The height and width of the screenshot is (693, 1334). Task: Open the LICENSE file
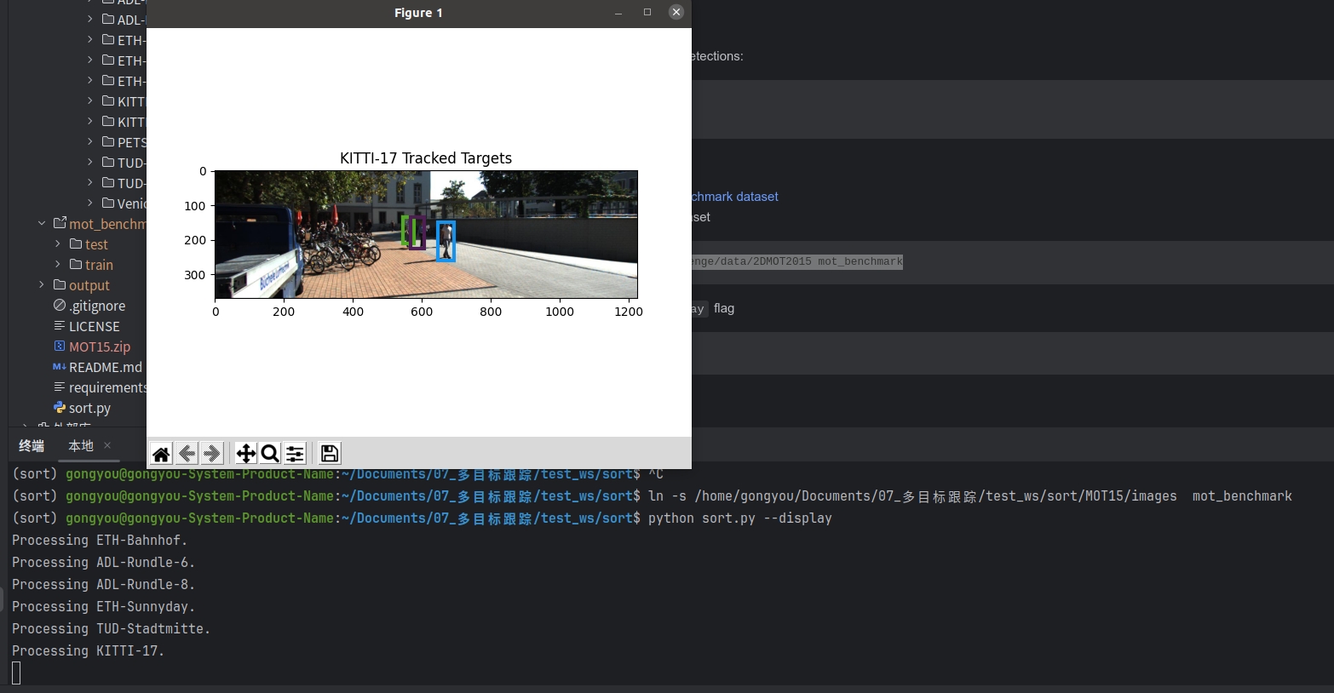pos(86,326)
